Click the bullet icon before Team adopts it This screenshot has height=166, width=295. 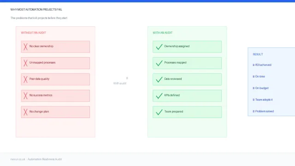pos(254,100)
